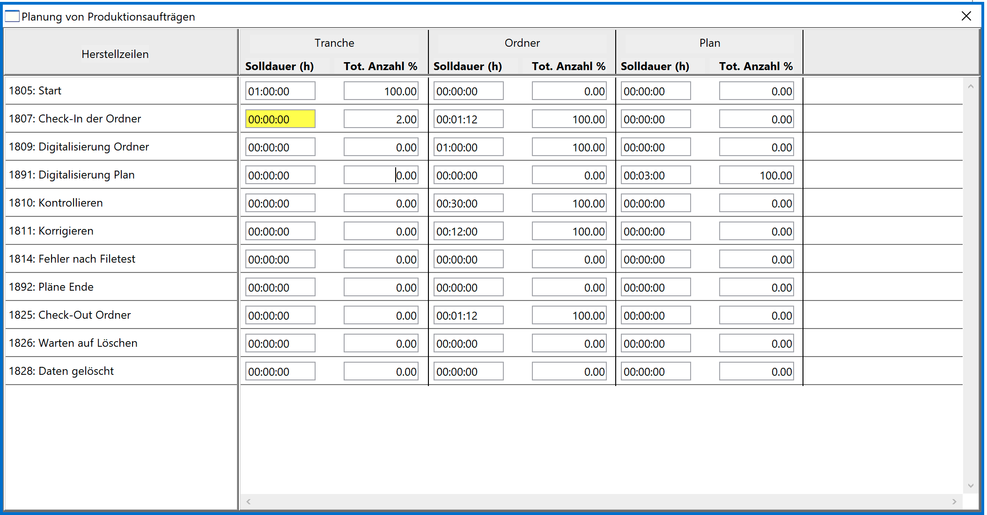Edit Tranche Tot. Anzahl for Check-In der Ordner
This screenshot has height=515, width=987.
(381, 119)
